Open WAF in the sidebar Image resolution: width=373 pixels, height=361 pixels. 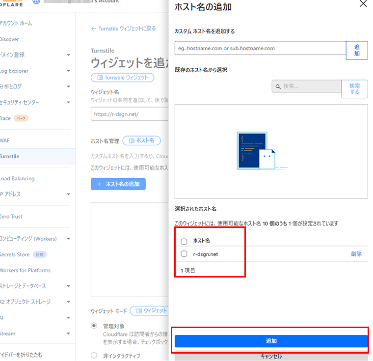(x=5, y=140)
